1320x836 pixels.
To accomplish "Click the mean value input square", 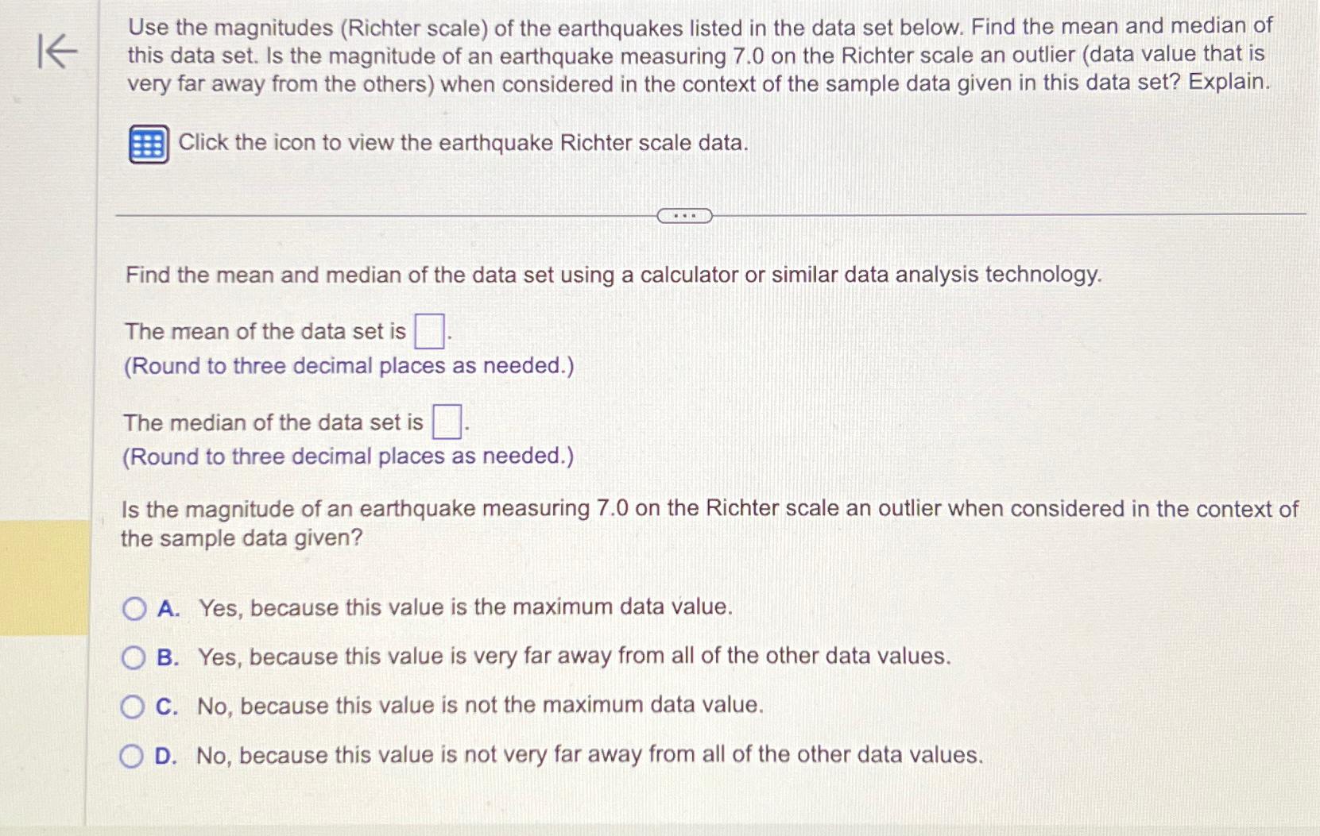I will pyautogui.click(x=428, y=331).
